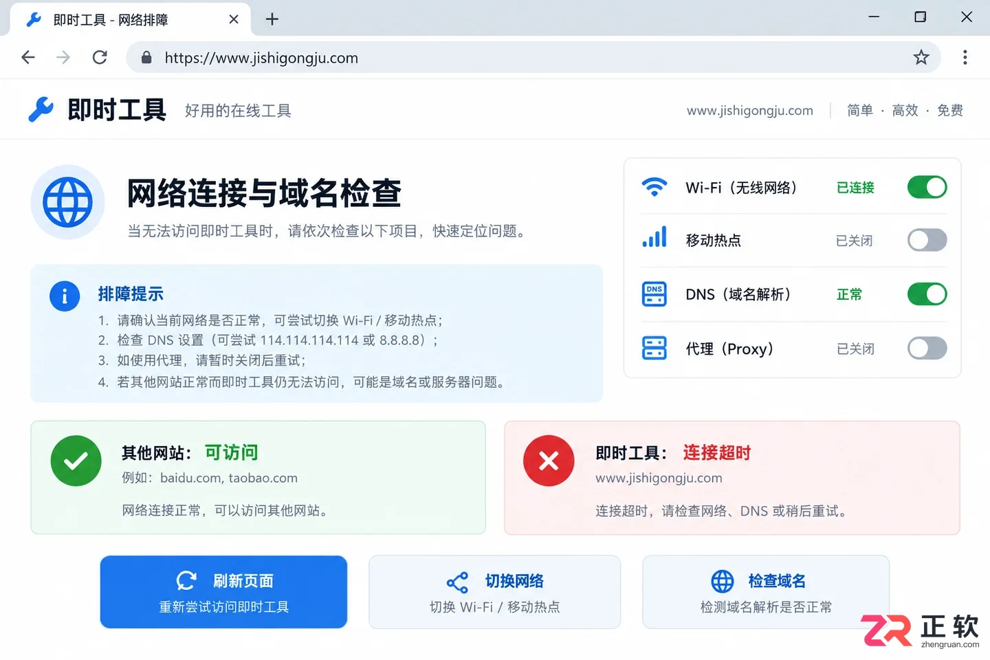This screenshot has width=990, height=660.
Task: Click the 代理 (Proxy) server icon
Action: click(x=654, y=348)
